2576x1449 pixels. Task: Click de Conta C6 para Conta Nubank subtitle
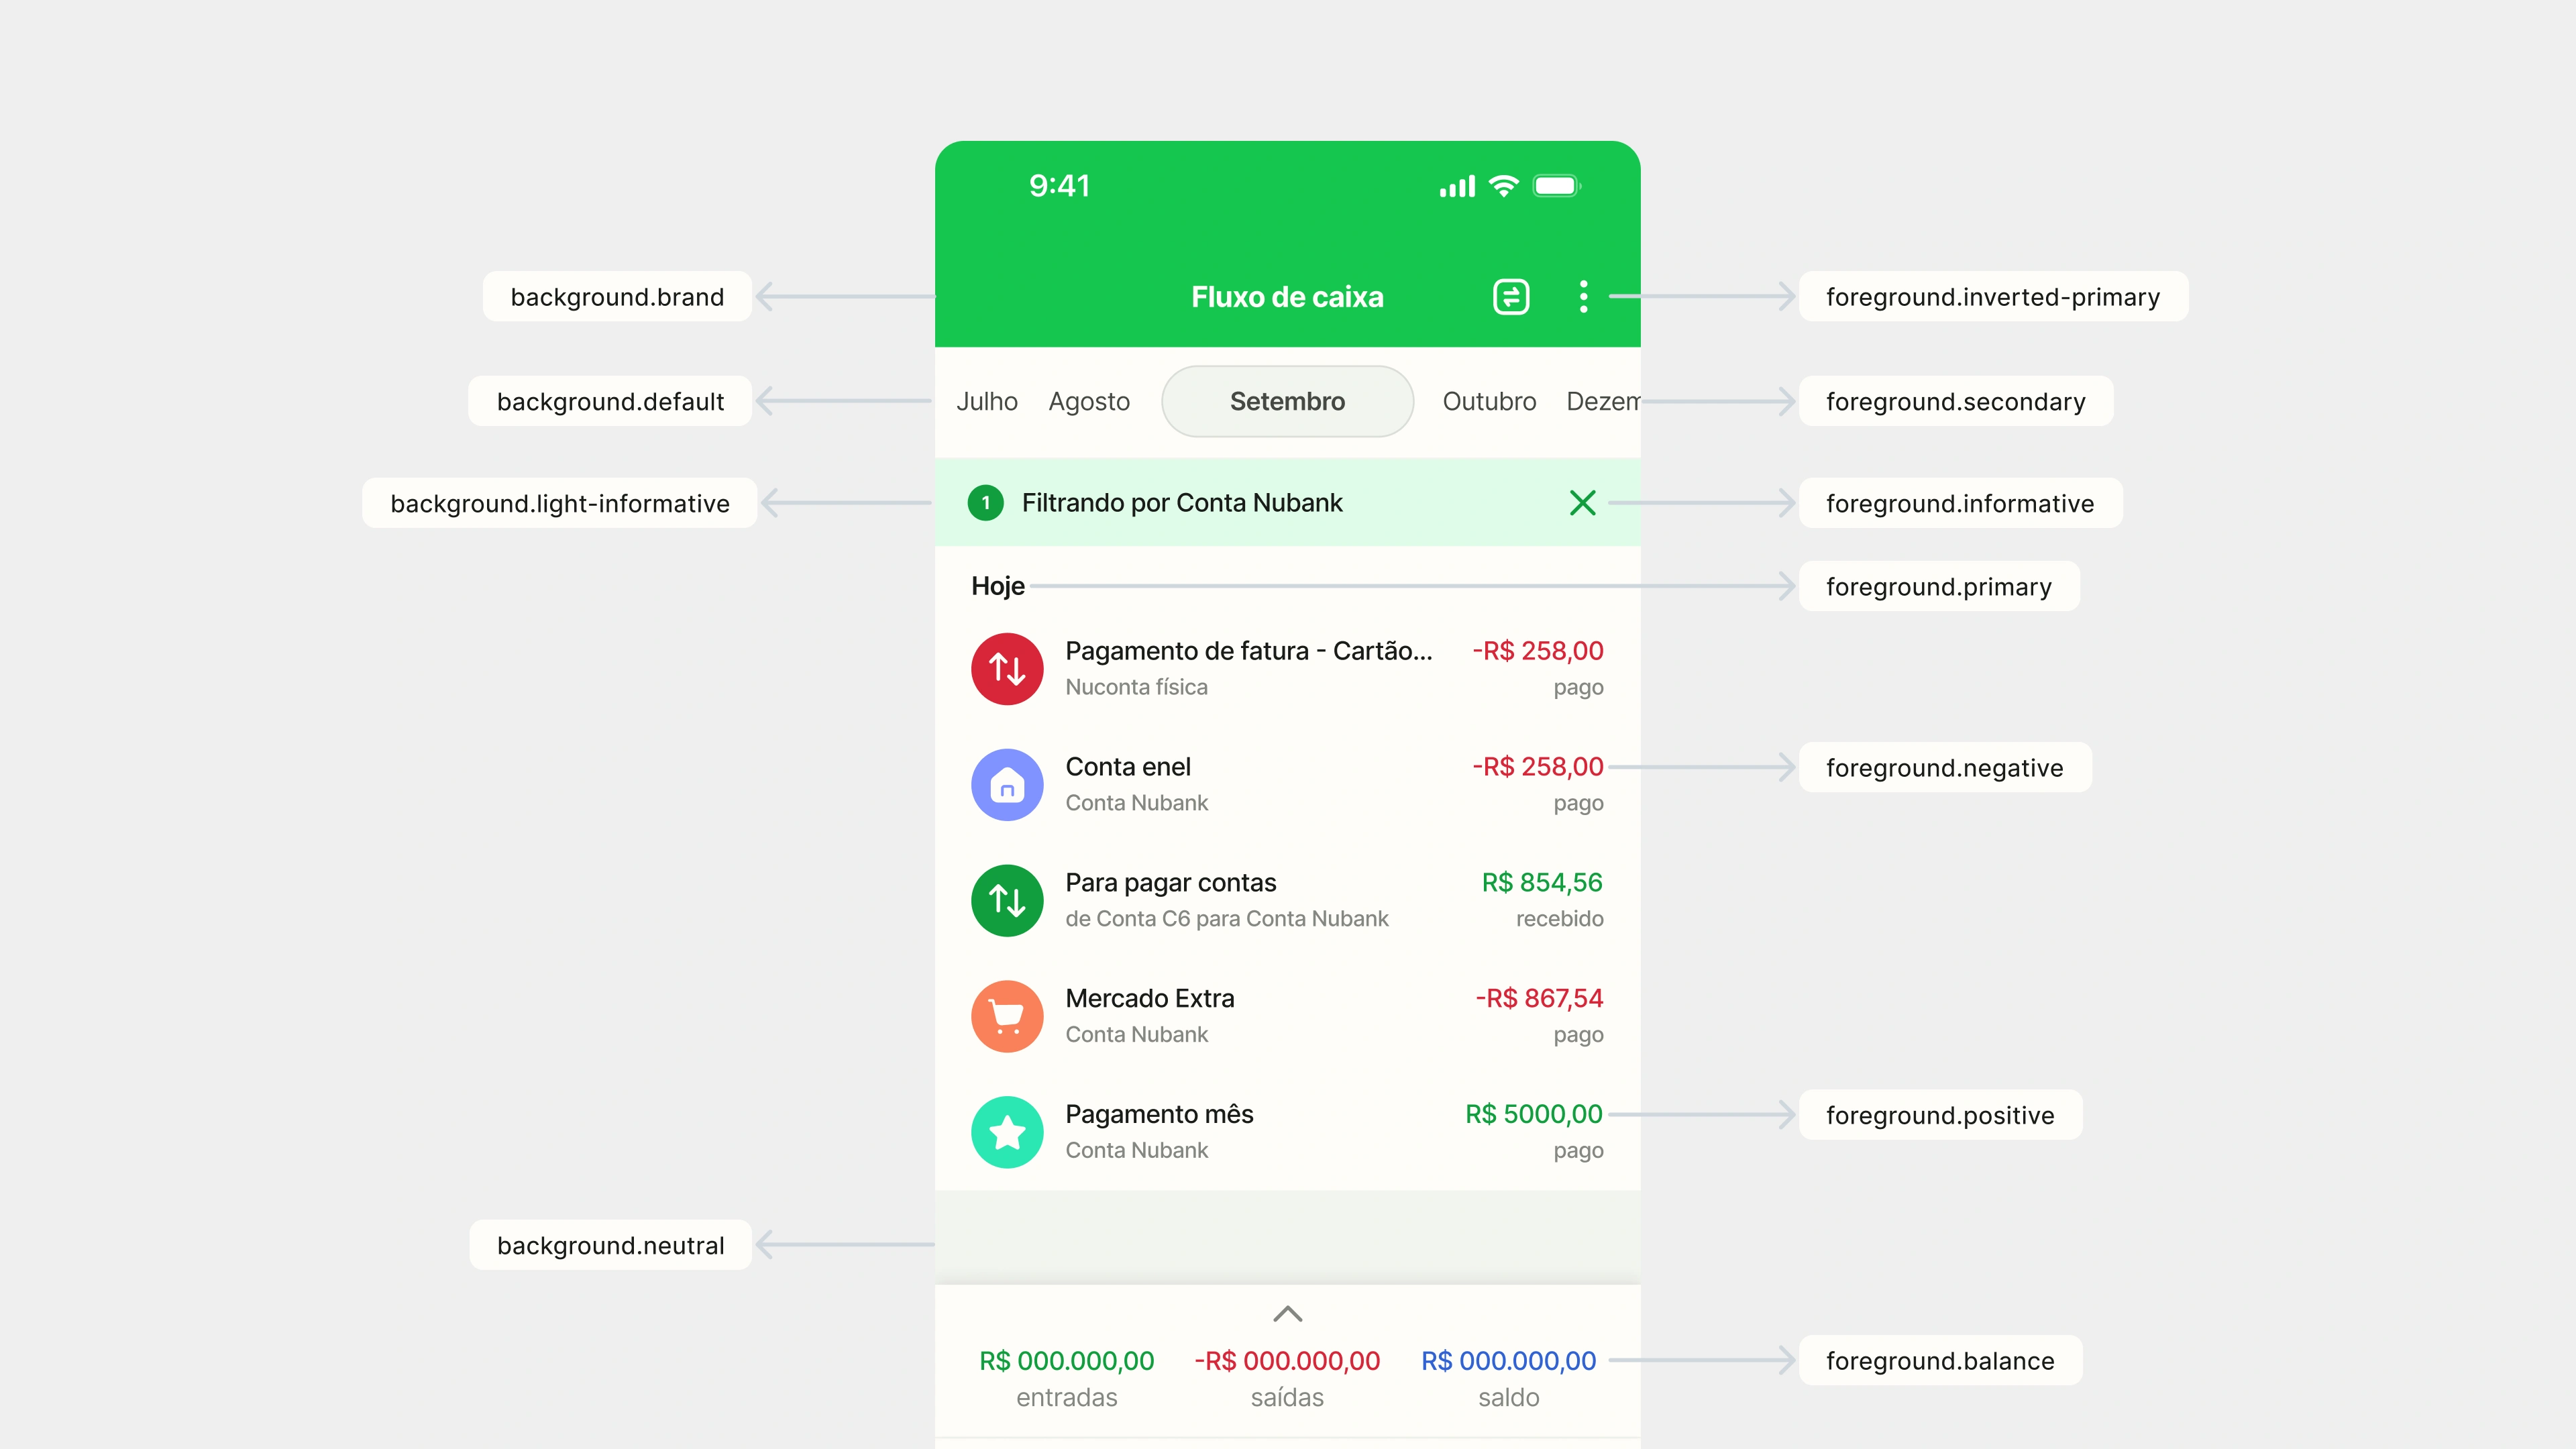[1227, 919]
